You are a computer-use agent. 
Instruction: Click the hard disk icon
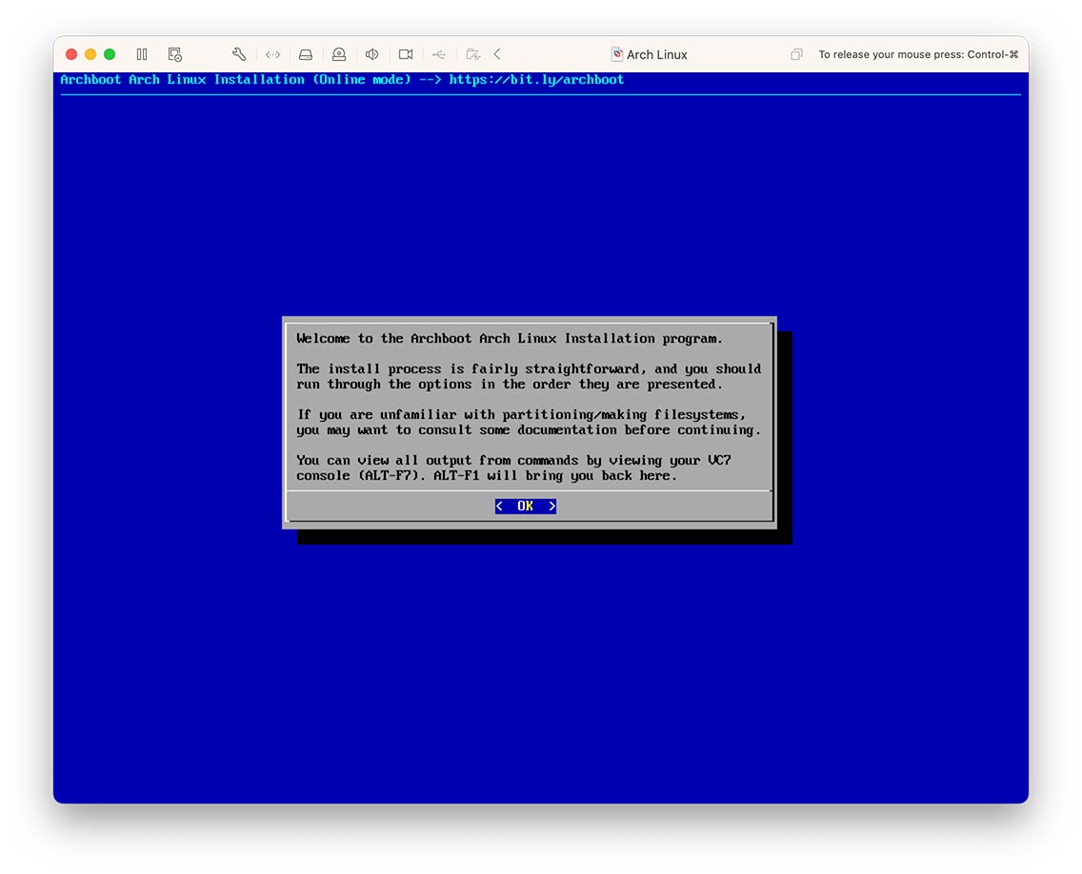(306, 54)
